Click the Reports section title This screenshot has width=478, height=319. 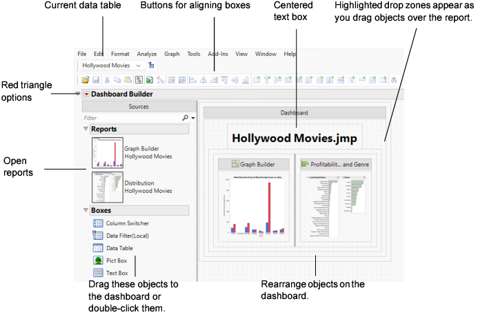(104, 129)
